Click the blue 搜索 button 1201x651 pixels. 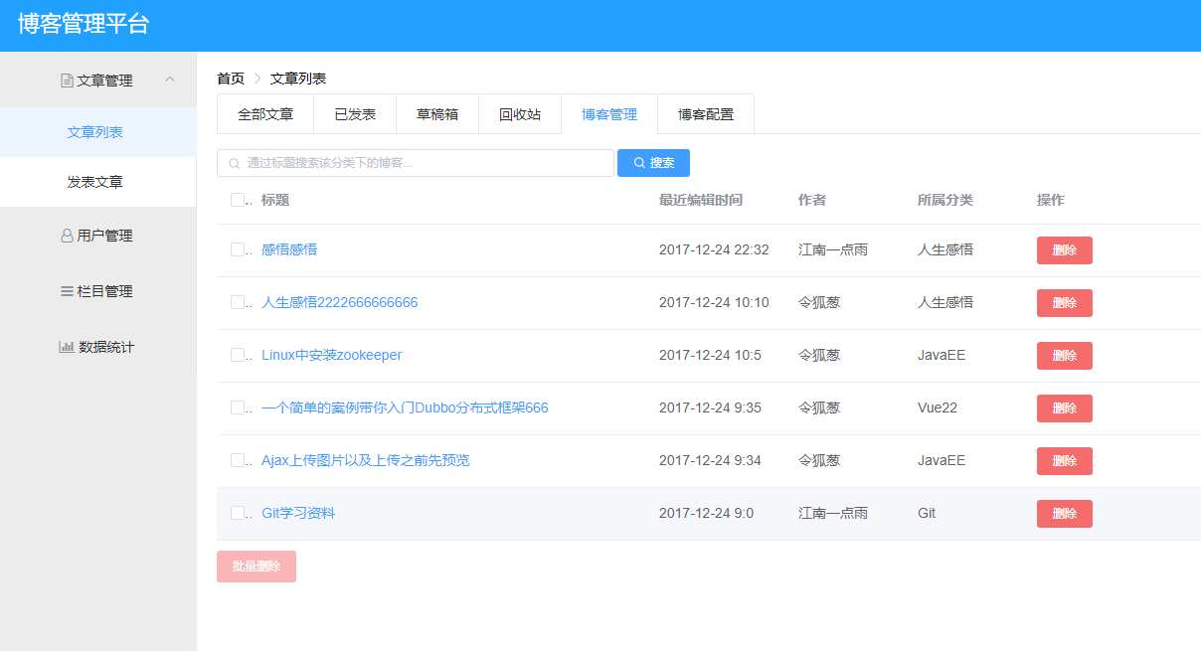[653, 163]
